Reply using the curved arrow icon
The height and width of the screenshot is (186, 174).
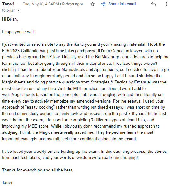[x=153, y=4]
